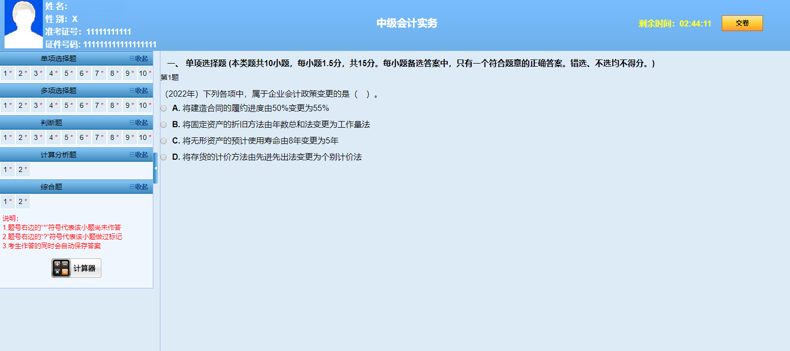This screenshot has width=790, height=351.
Task: Jump to single-choice question 5
Action: (68, 74)
